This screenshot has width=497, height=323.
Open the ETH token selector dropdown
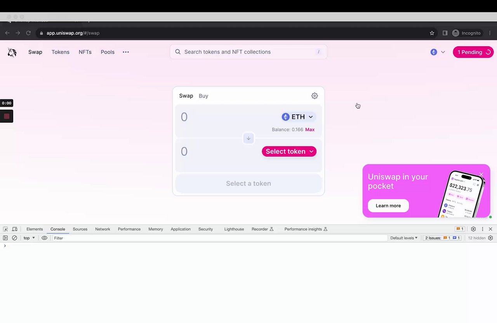coord(298,117)
